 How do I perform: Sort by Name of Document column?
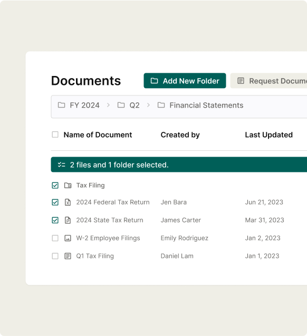pyautogui.click(x=98, y=135)
